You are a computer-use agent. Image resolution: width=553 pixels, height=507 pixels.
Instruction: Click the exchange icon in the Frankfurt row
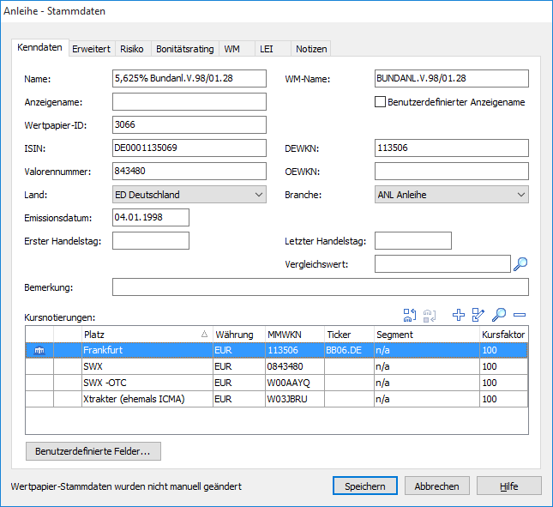tap(39, 350)
